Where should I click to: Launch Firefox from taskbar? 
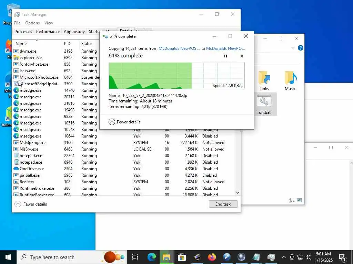(212, 257)
